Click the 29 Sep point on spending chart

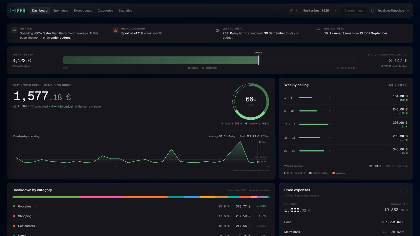tap(258, 162)
